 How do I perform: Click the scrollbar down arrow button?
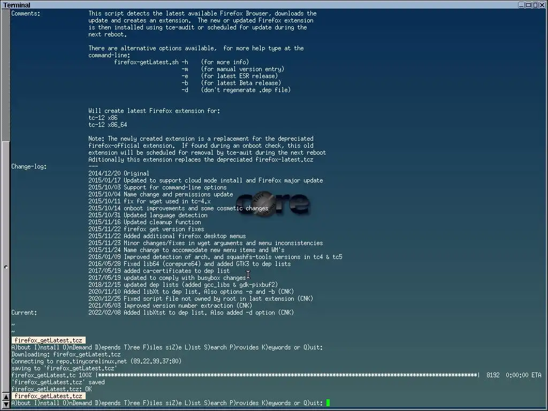coord(5,405)
